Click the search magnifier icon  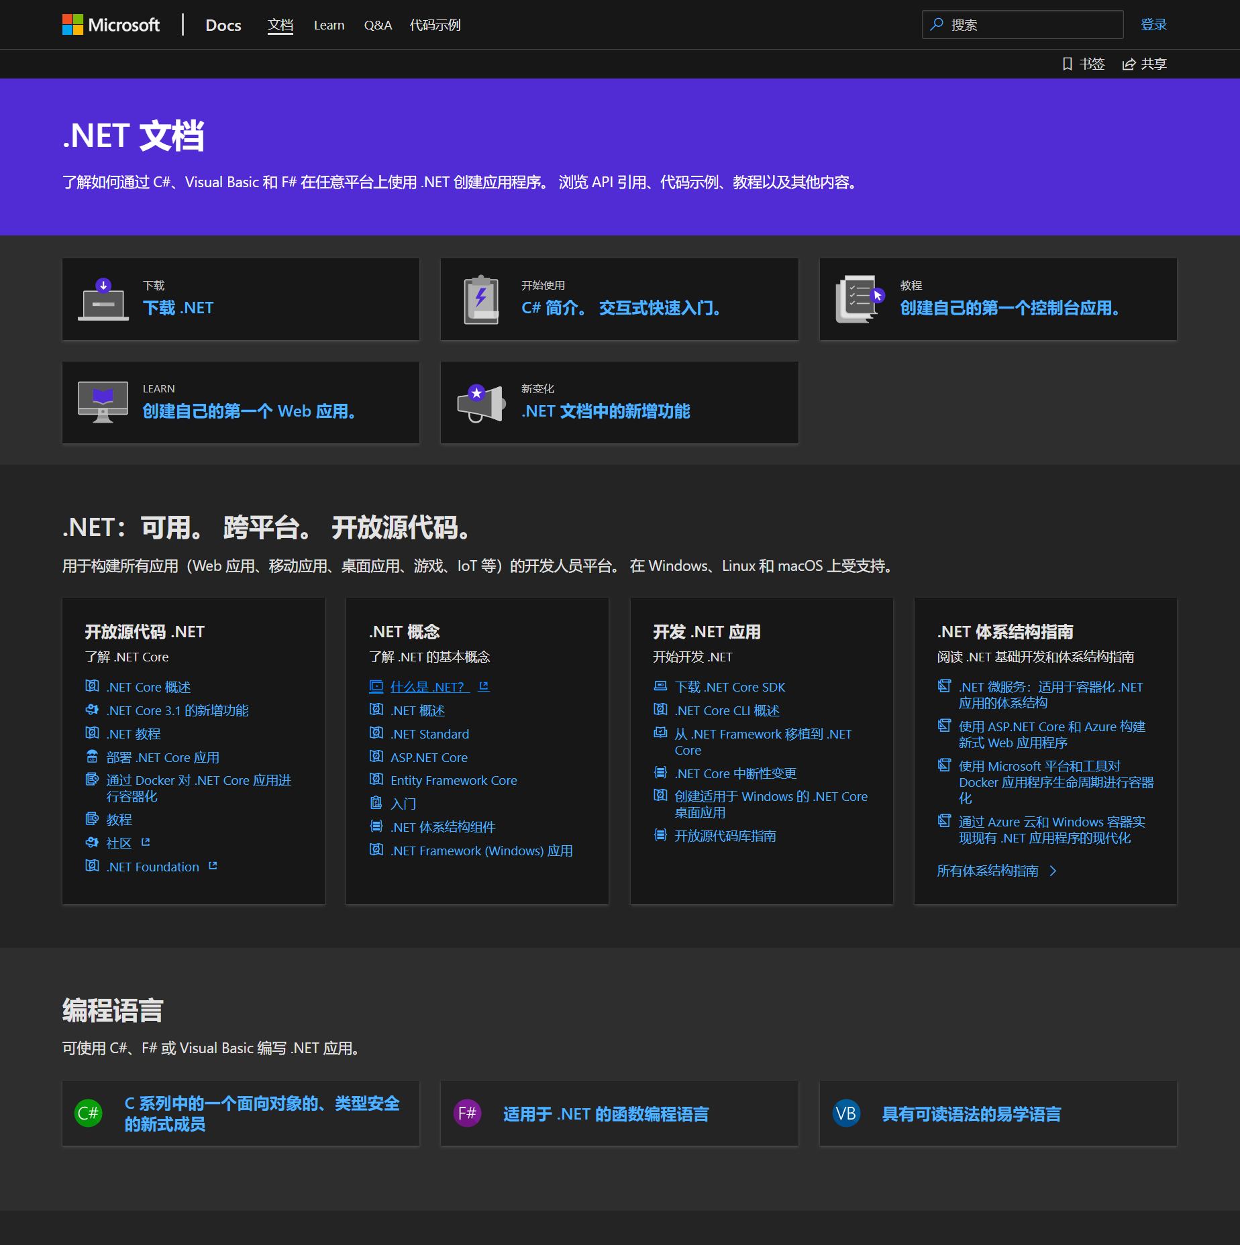click(x=937, y=24)
